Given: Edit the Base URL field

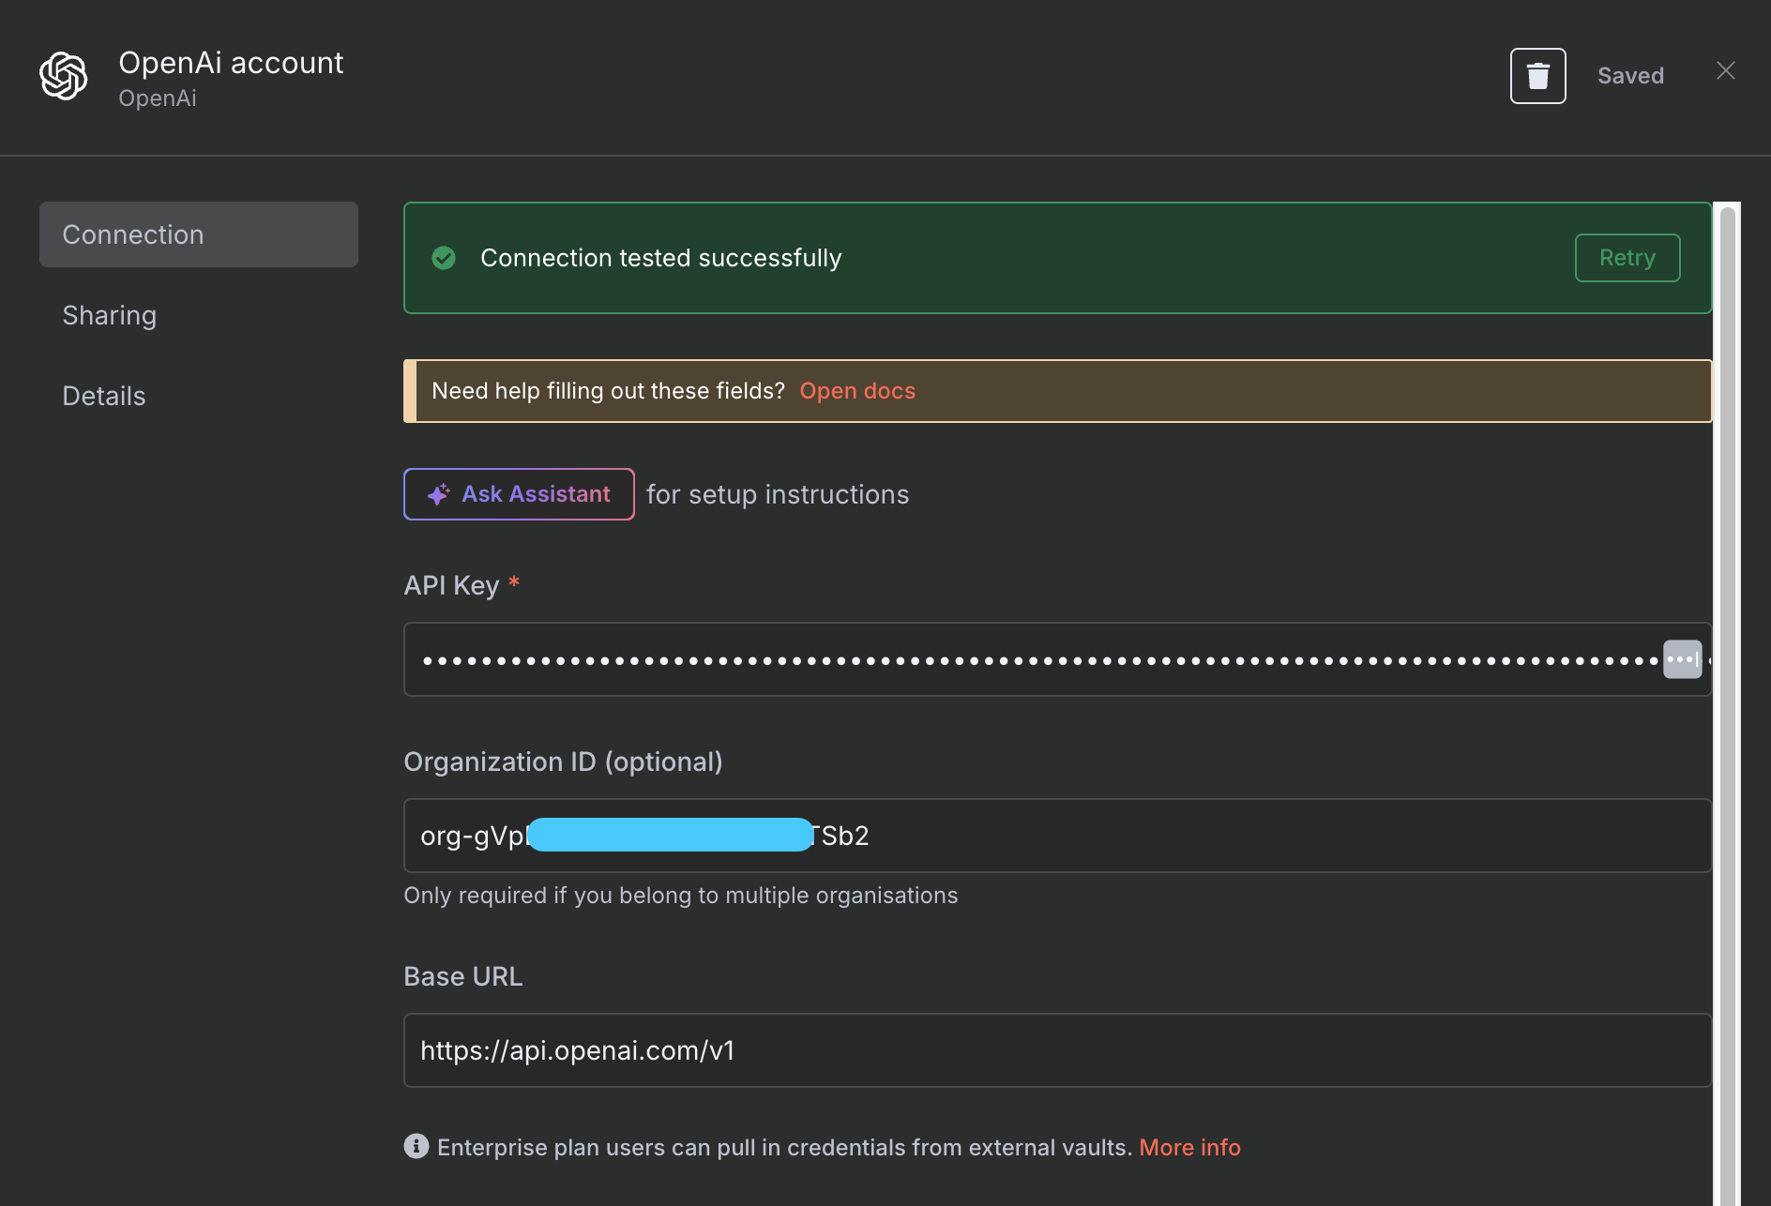Looking at the screenshot, I should point(1057,1050).
